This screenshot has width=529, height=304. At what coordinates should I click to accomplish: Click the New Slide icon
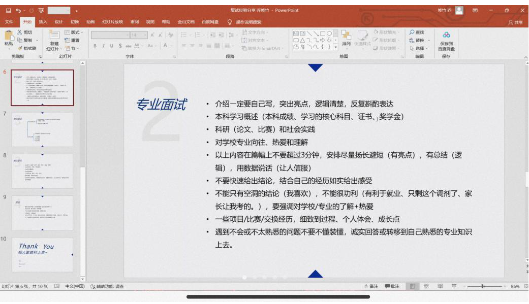[x=54, y=35]
